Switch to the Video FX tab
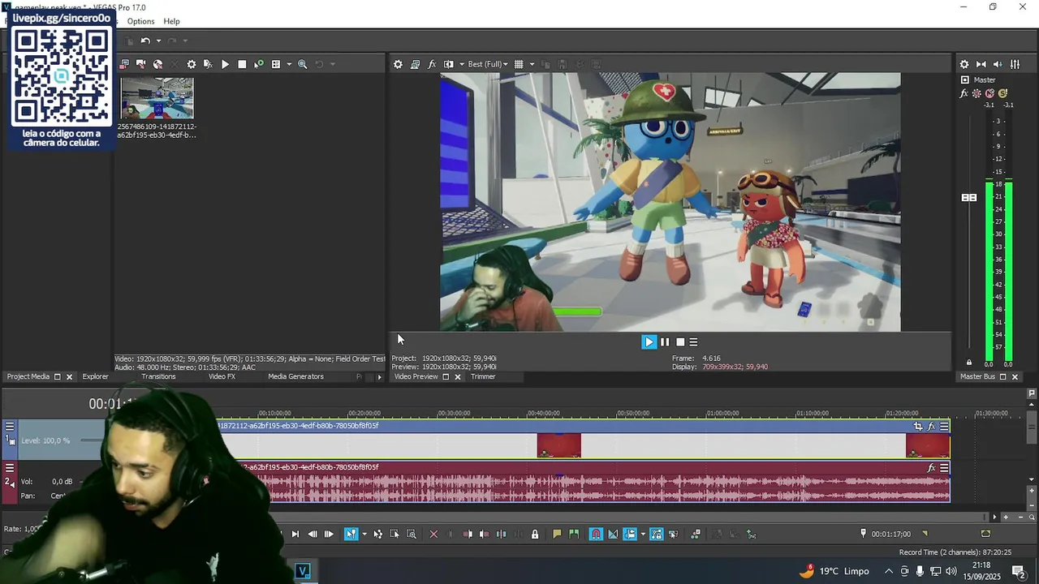The width and height of the screenshot is (1039, 584). [x=222, y=376]
